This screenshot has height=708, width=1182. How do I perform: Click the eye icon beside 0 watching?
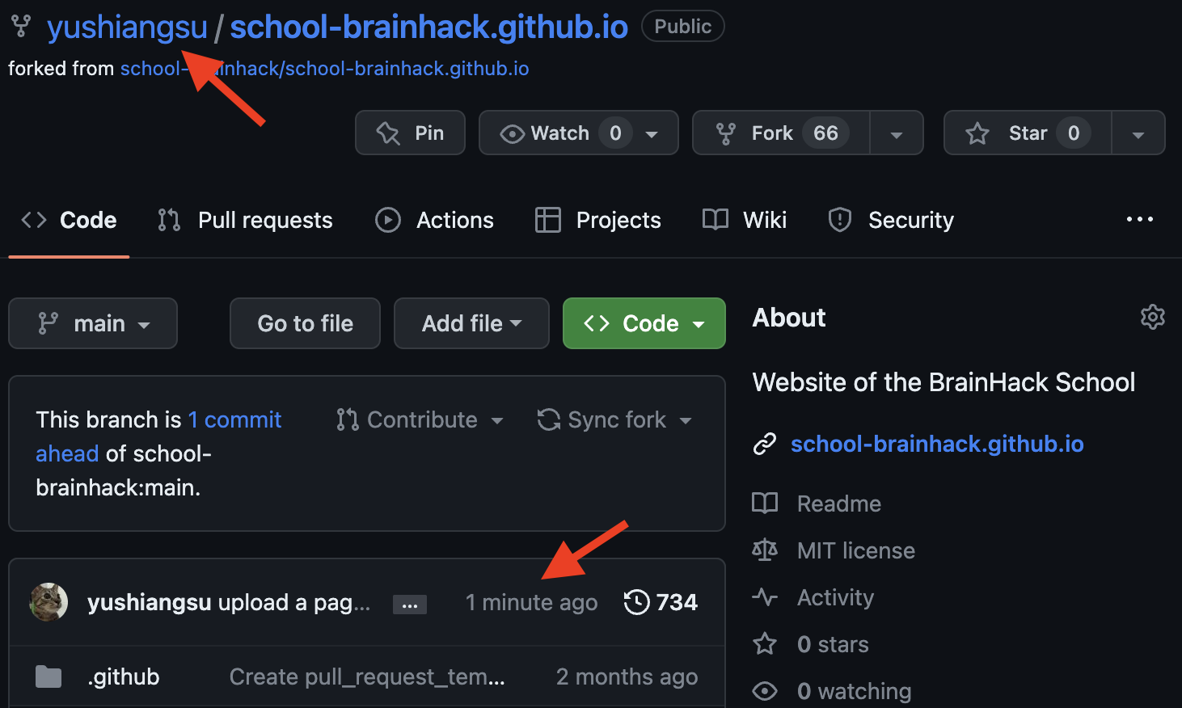point(765,691)
